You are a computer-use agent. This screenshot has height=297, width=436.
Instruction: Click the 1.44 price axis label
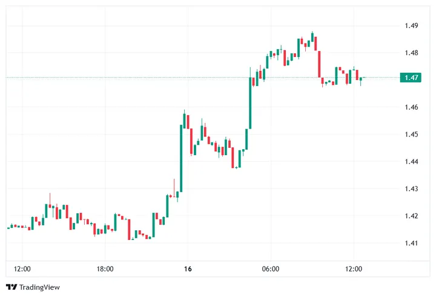(x=412, y=162)
